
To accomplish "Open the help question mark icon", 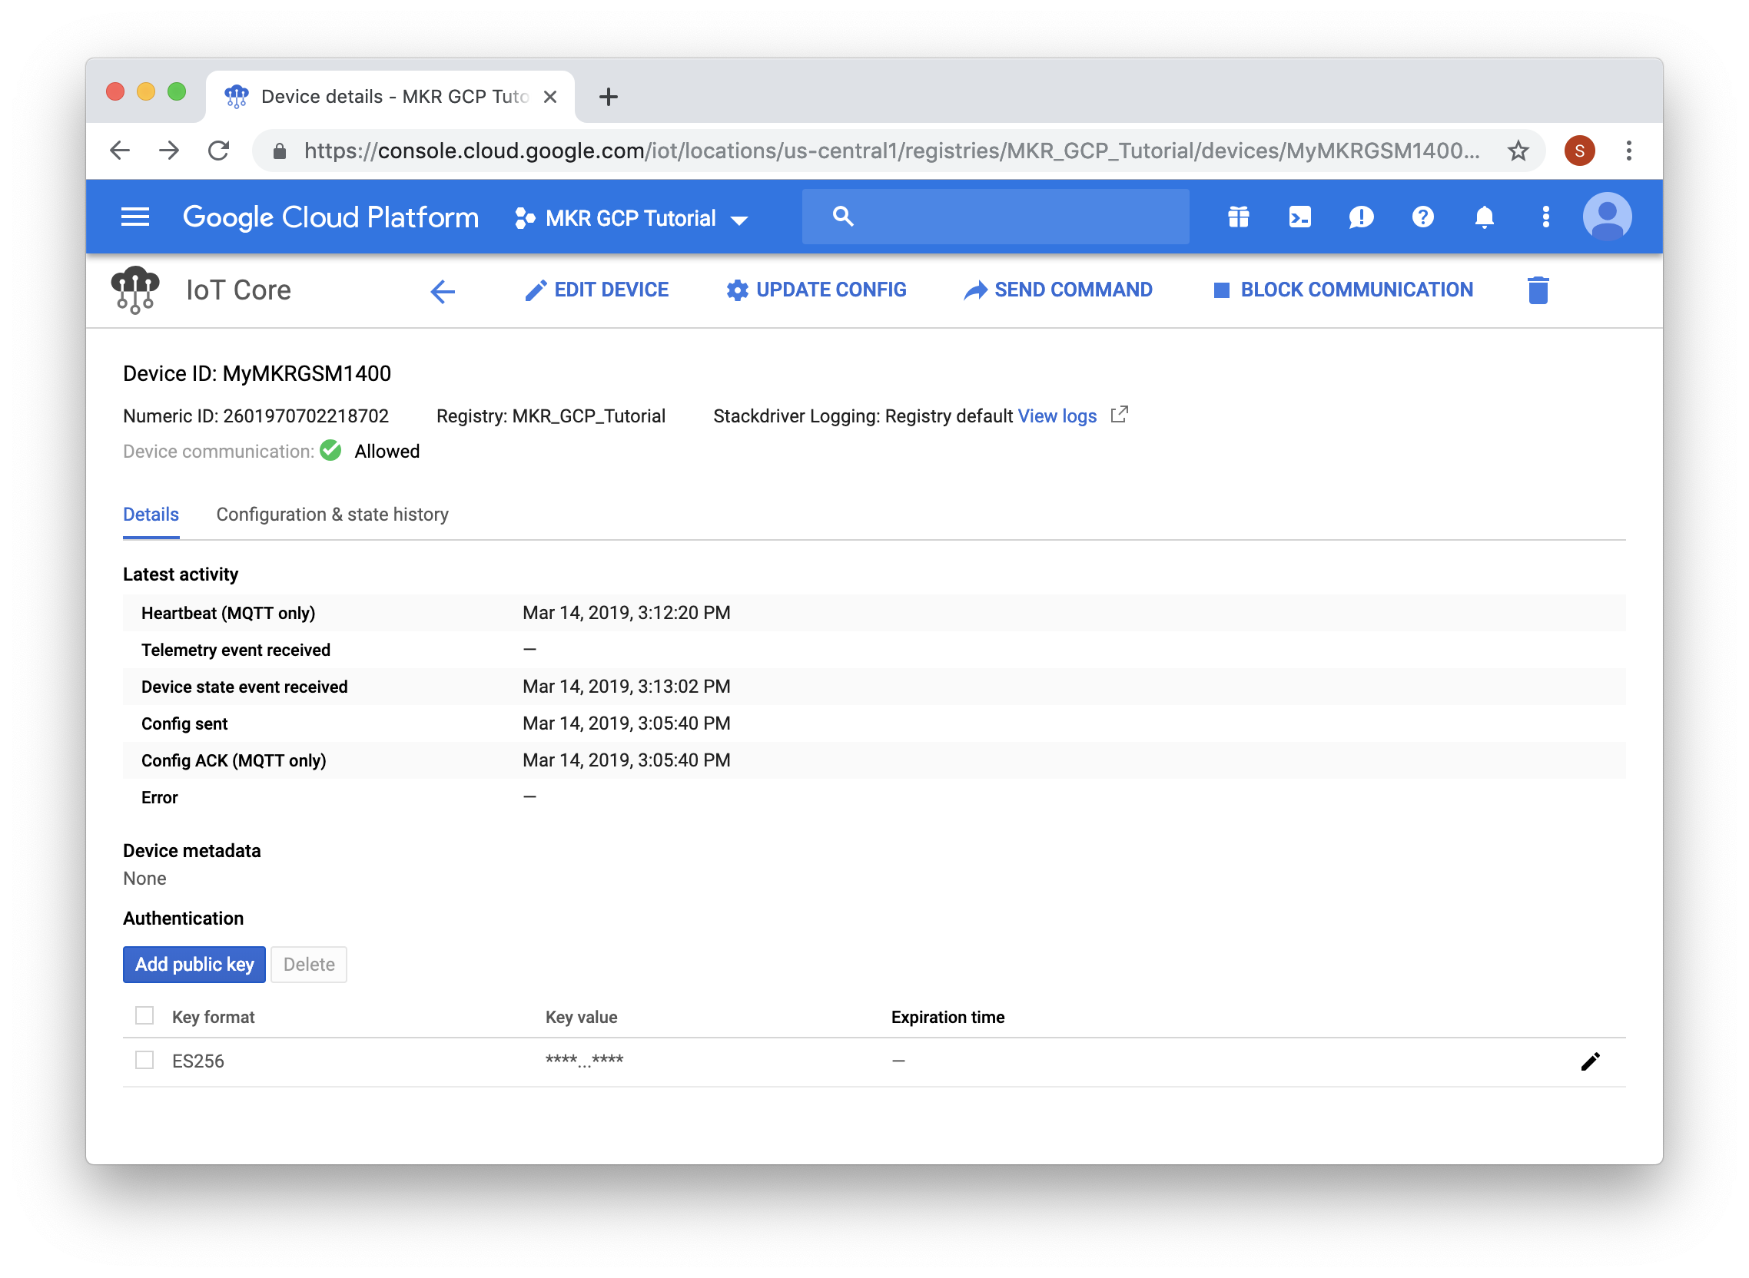I will click(x=1422, y=217).
